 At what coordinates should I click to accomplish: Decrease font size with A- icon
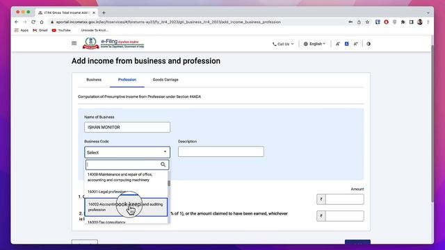point(338,44)
